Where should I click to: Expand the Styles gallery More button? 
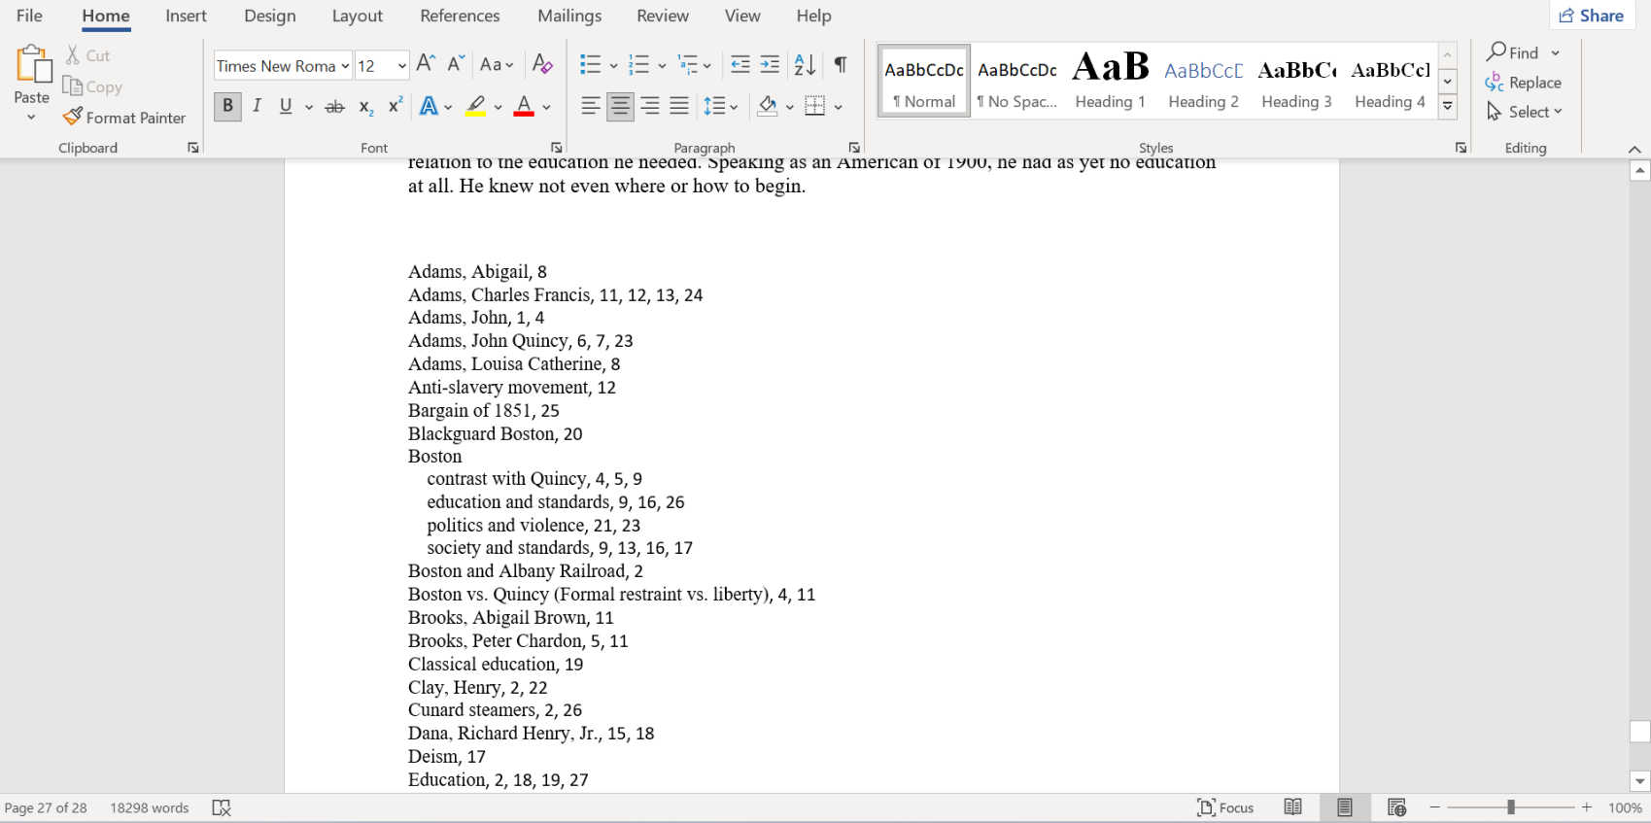click(x=1448, y=107)
